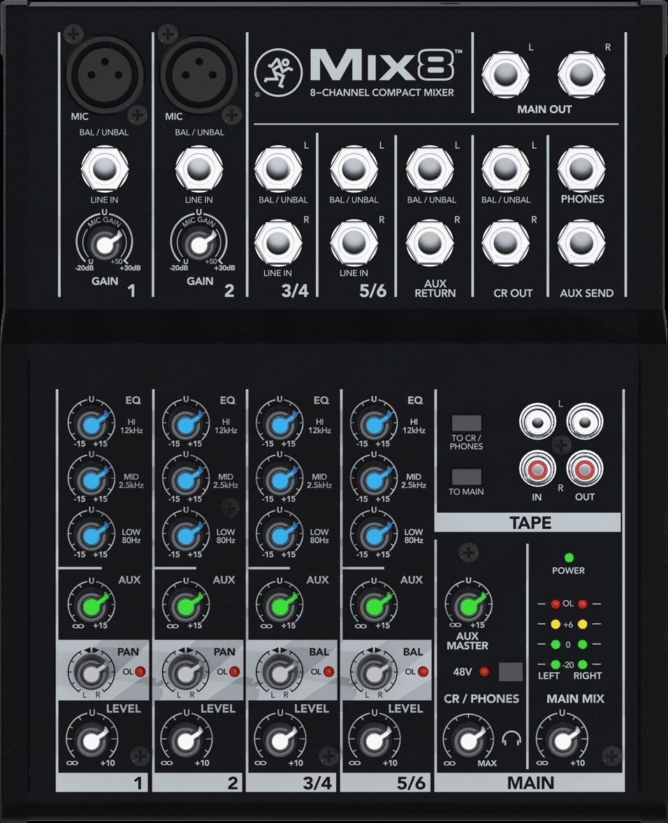Click the channel 3/4 MID 2.5kHz EQ knob
This screenshot has height=823, width=668.
click(279, 480)
